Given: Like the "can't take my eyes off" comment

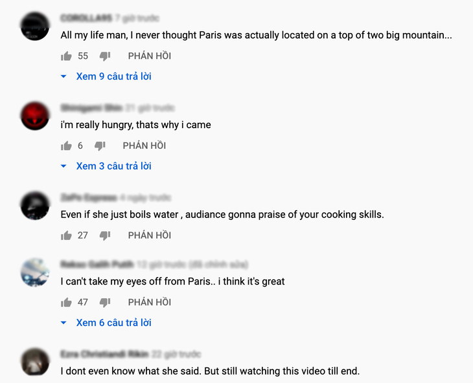Looking at the screenshot, I should pos(66,302).
